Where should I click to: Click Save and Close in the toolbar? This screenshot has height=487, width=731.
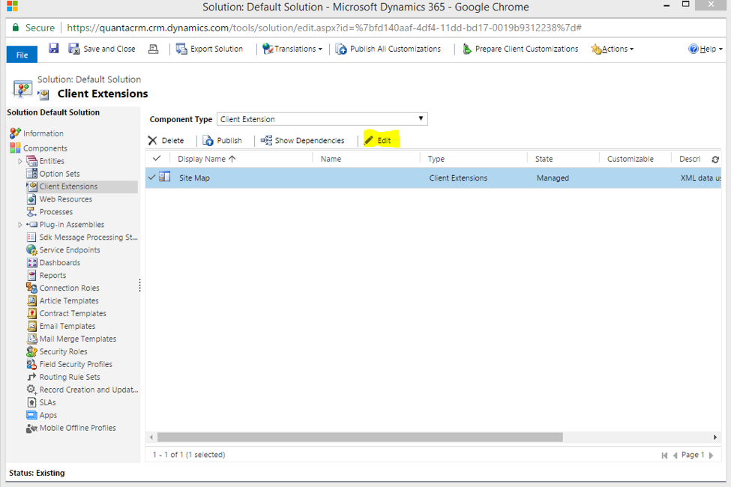102,49
